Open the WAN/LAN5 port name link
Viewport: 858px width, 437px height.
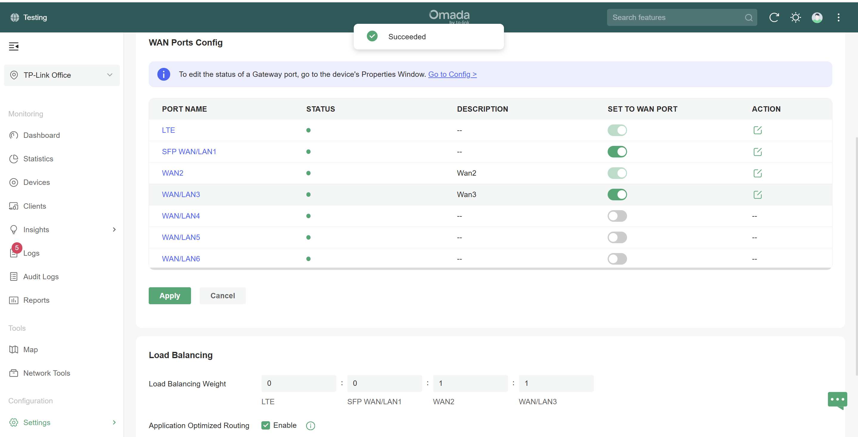[181, 238]
